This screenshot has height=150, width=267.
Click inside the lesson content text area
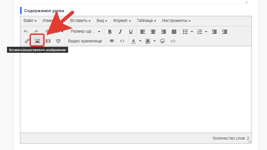click(x=136, y=89)
